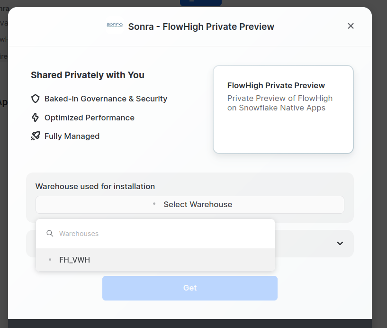The width and height of the screenshot is (387, 328).
Task: Click the FlowHigh Private Preview card title
Action: (x=276, y=85)
